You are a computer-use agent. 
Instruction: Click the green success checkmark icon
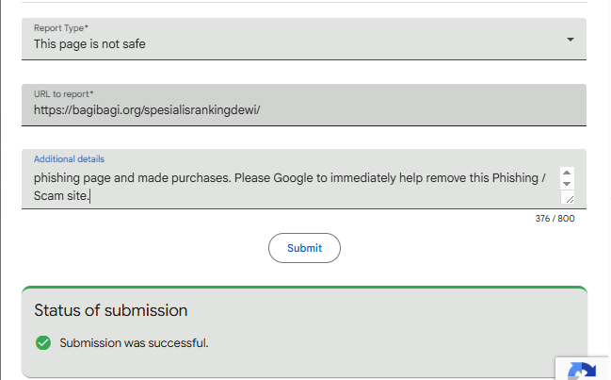click(42, 342)
